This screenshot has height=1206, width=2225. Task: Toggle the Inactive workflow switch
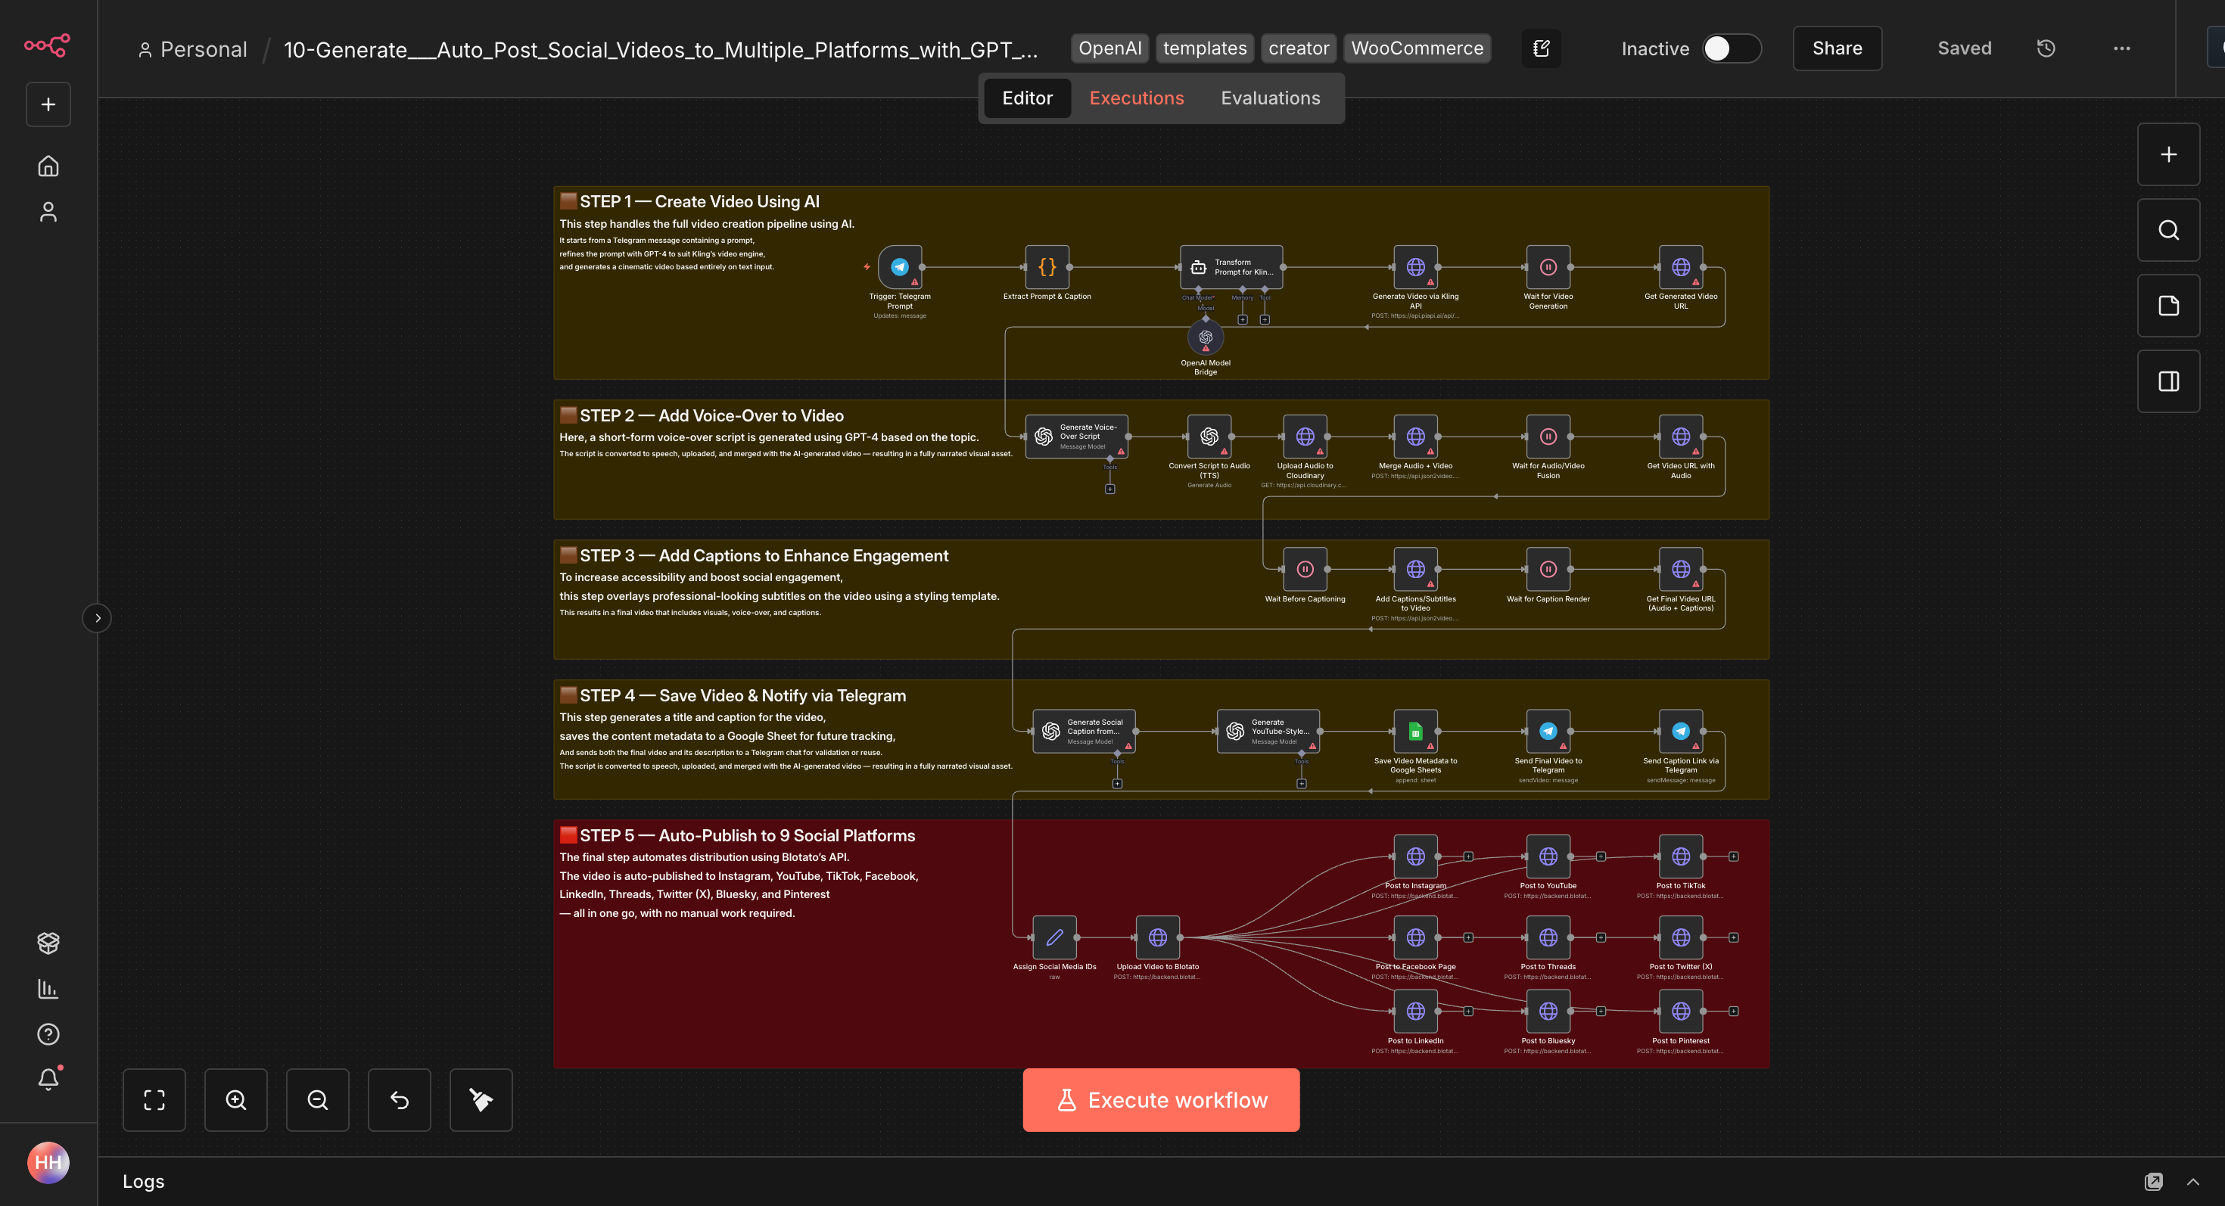click(1731, 48)
